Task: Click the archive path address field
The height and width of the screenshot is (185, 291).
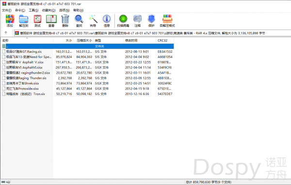Action: click(x=152, y=33)
